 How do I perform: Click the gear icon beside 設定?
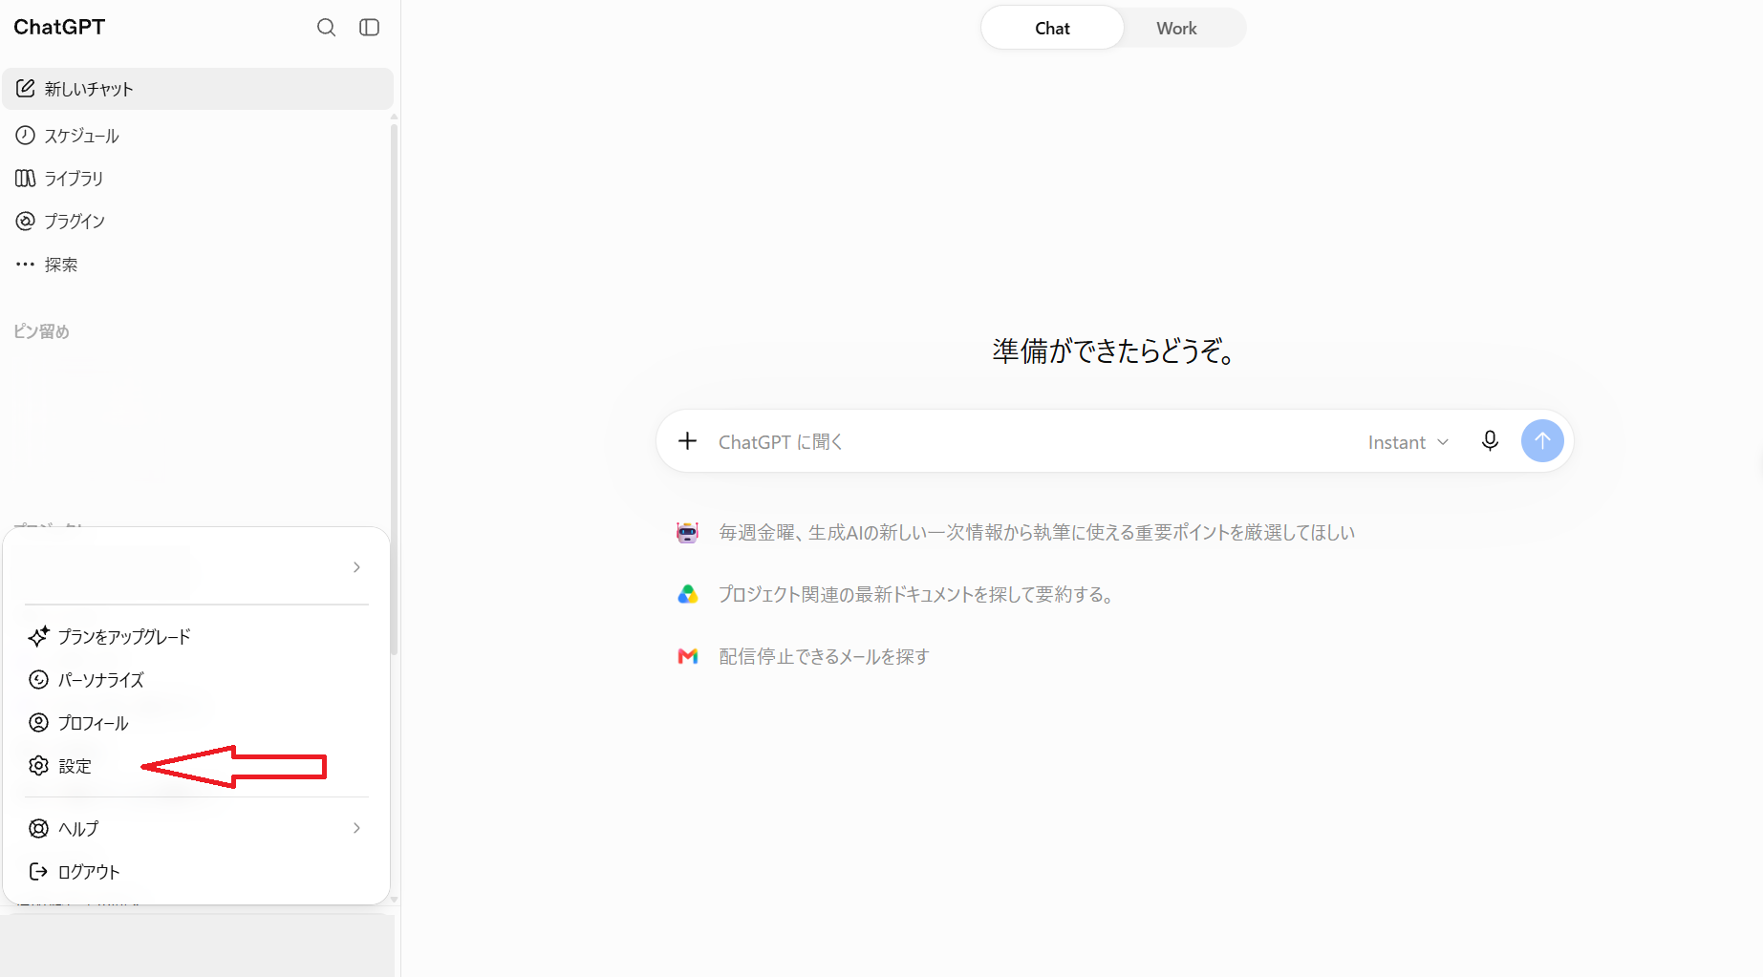tap(38, 766)
